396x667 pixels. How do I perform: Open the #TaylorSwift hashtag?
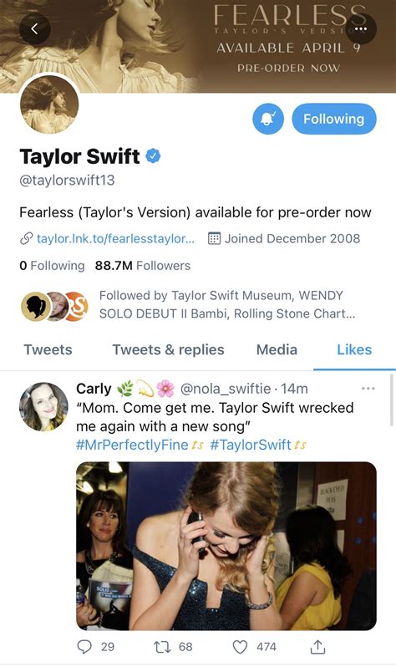pyautogui.click(x=251, y=445)
